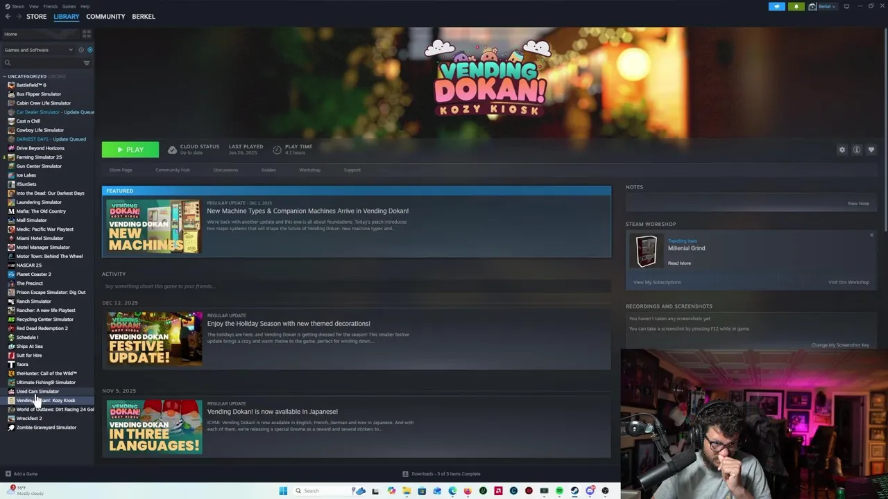Open the Friends menu

point(51,6)
